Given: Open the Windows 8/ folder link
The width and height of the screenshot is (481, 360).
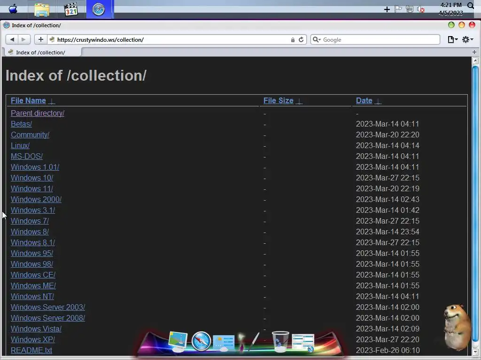Looking at the screenshot, I should [30, 232].
